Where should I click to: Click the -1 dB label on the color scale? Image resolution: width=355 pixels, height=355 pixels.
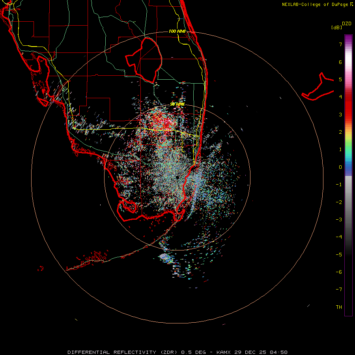(x=339, y=185)
